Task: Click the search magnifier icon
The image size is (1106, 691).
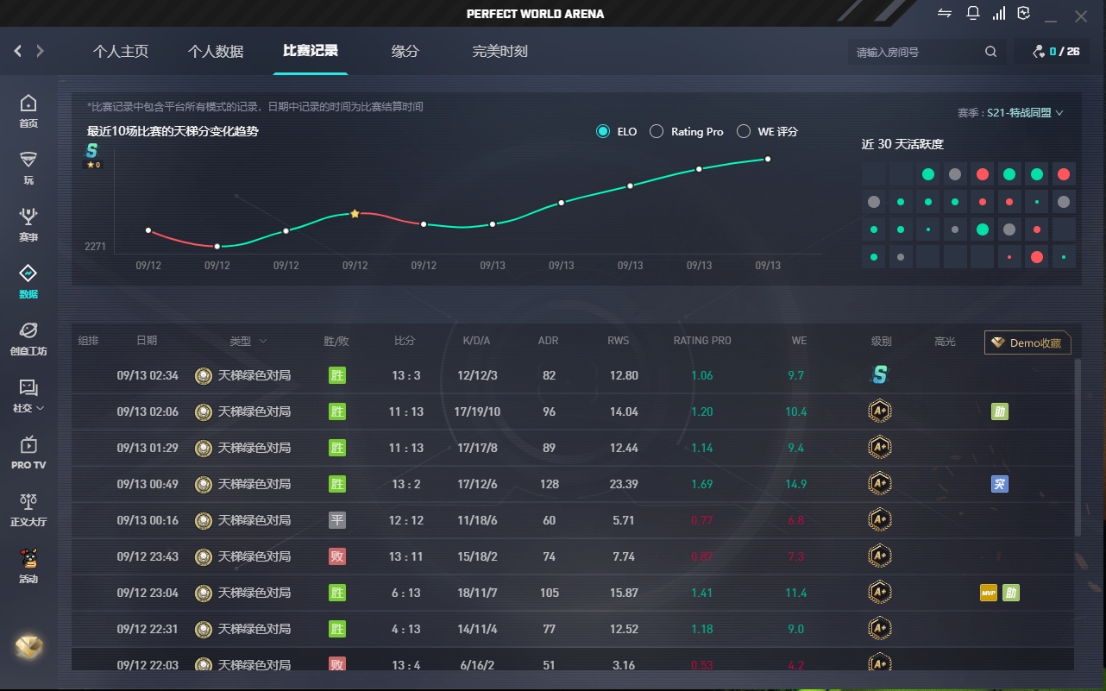Action: point(990,52)
